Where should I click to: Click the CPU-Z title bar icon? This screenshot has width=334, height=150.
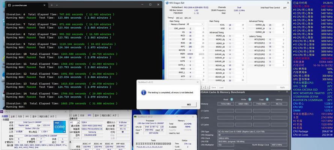(x=2, y=111)
